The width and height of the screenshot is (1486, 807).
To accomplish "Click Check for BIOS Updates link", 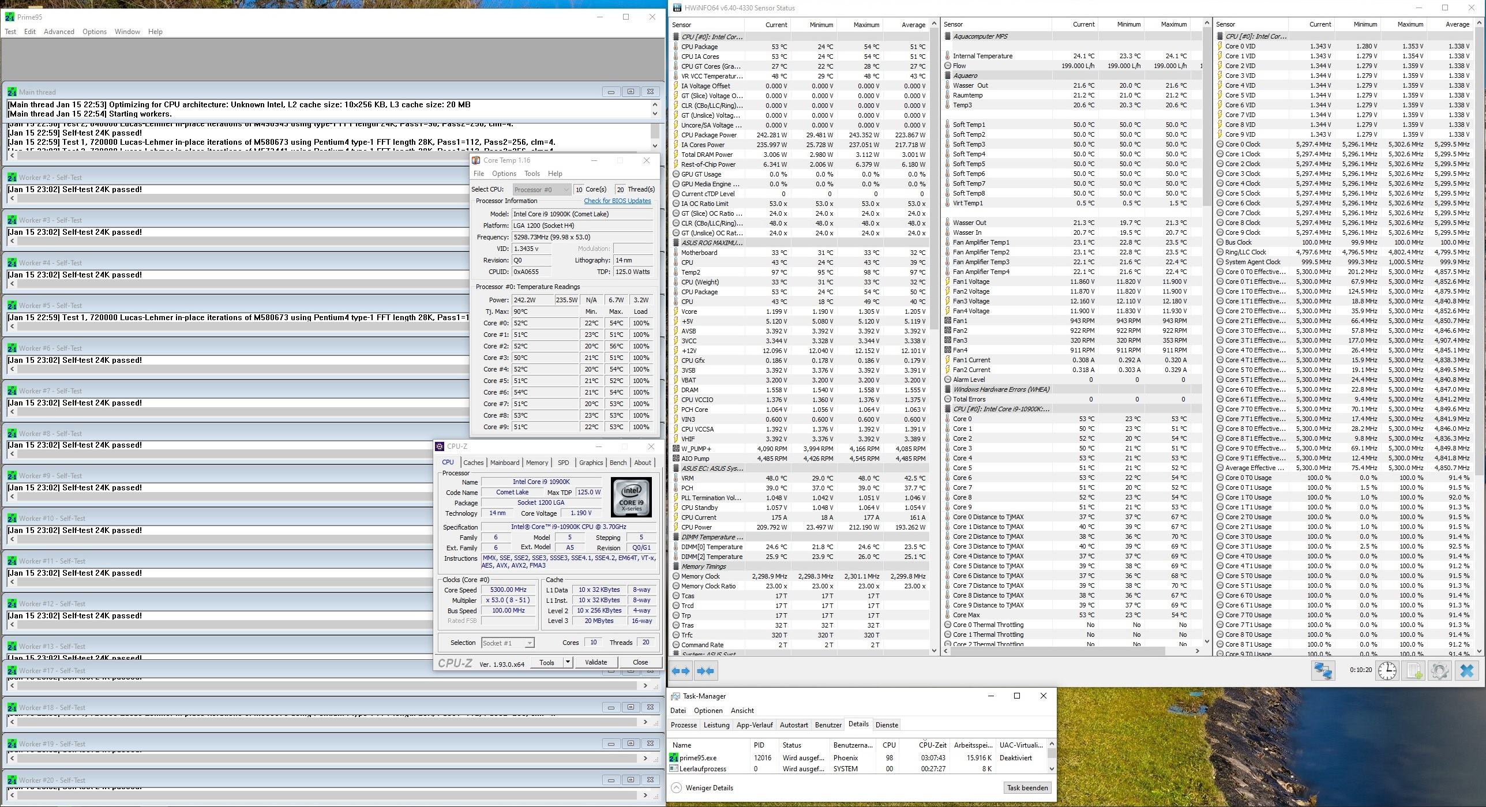I will 617,201.
